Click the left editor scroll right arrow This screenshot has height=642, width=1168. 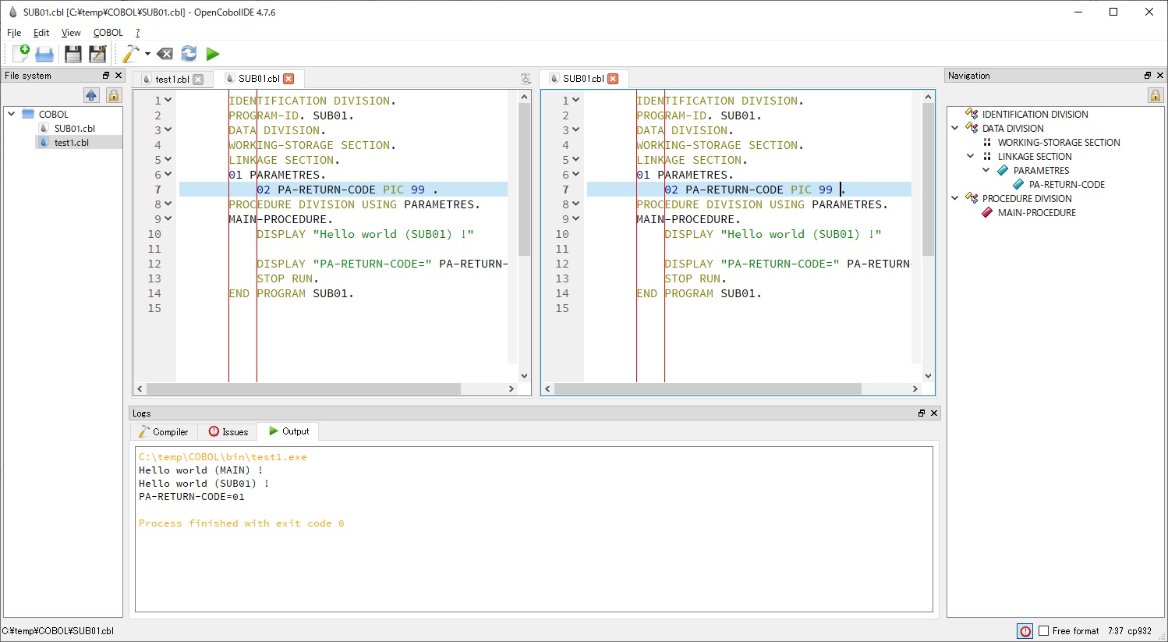pos(511,388)
